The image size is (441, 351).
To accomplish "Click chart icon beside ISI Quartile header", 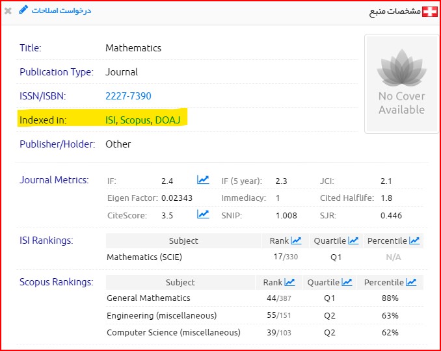I will coord(353,240).
